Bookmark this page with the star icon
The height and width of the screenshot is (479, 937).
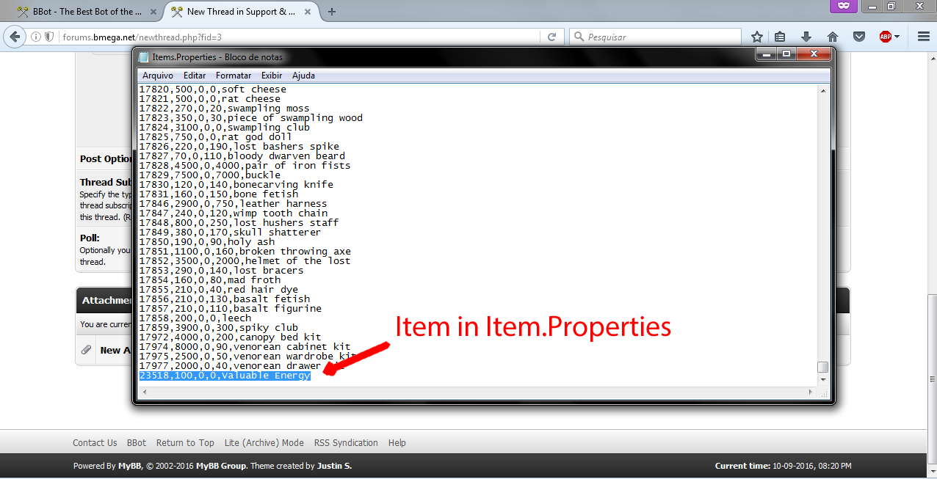pos(756,37)
